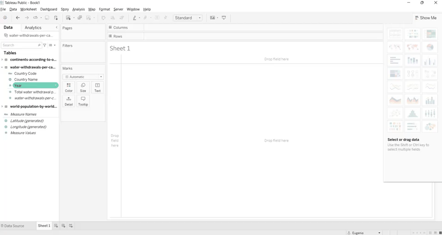Click the Size button on Marks card
442x235 pixels.
(83, 88)
